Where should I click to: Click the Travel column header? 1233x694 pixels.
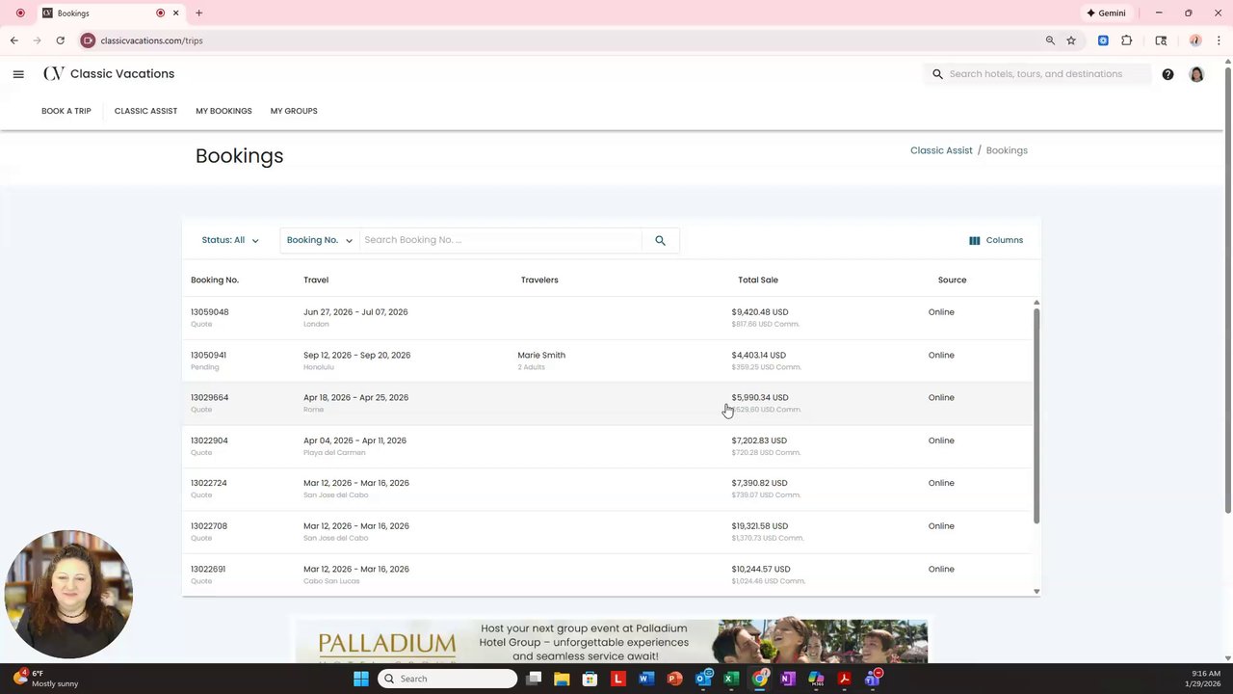pos(316,280)
